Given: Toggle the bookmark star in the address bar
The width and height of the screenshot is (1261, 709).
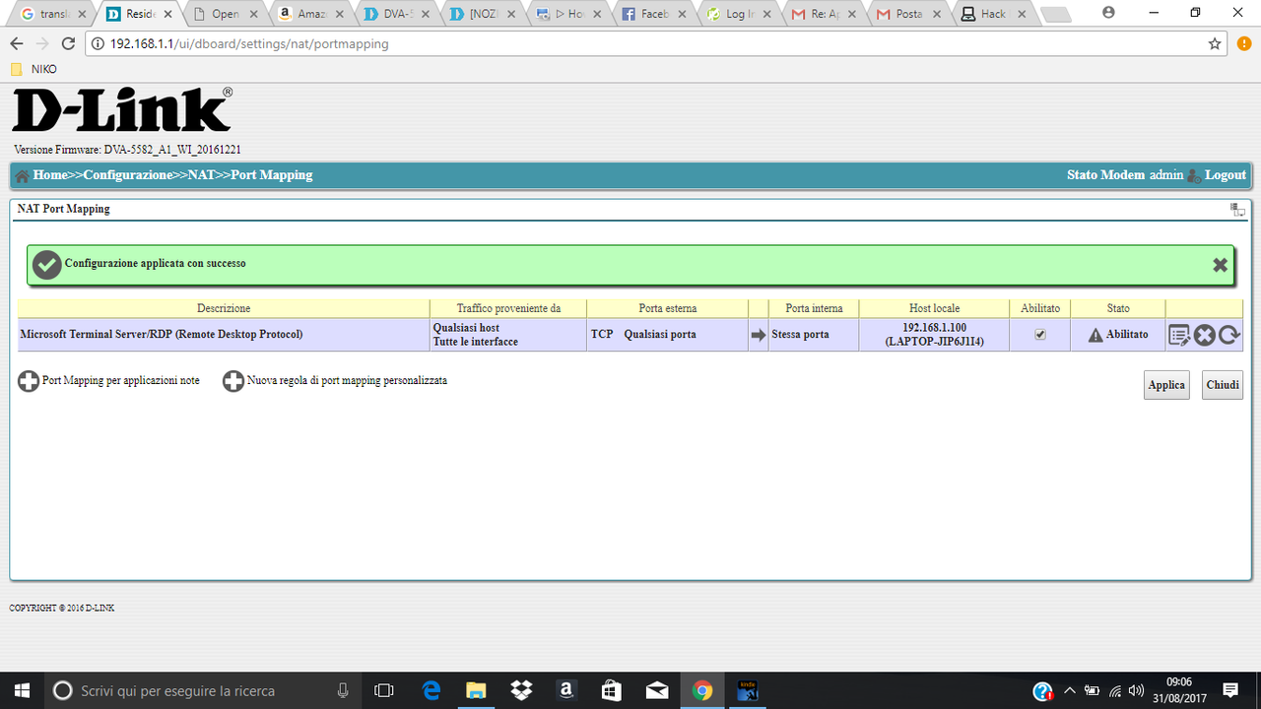Looking at the screenshot, I should (x=1216, y=43).
